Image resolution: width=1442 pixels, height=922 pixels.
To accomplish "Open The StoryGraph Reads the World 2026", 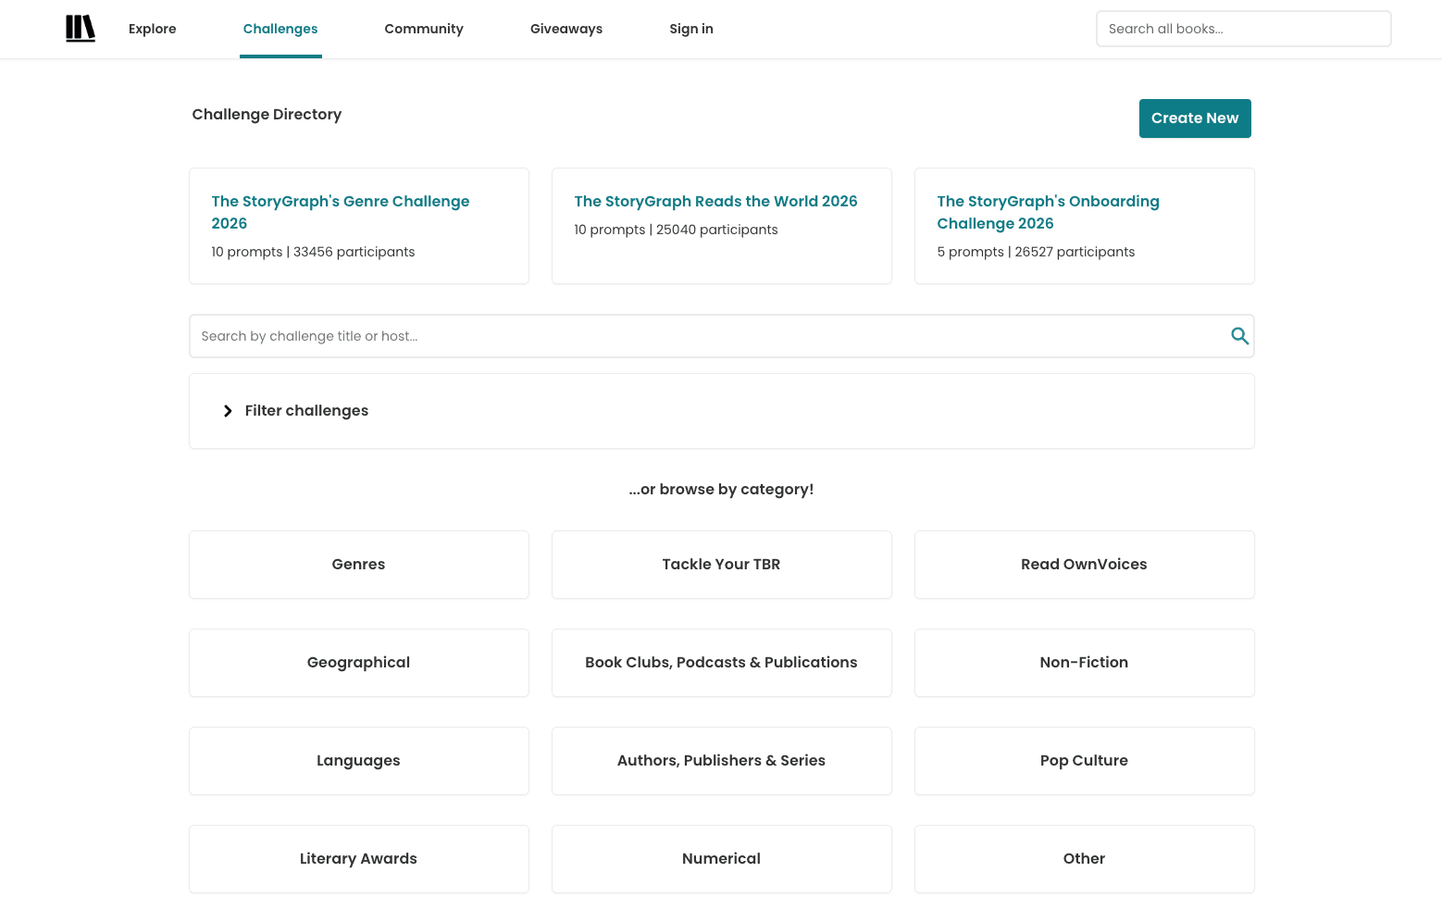I will (x=715, y=201).
